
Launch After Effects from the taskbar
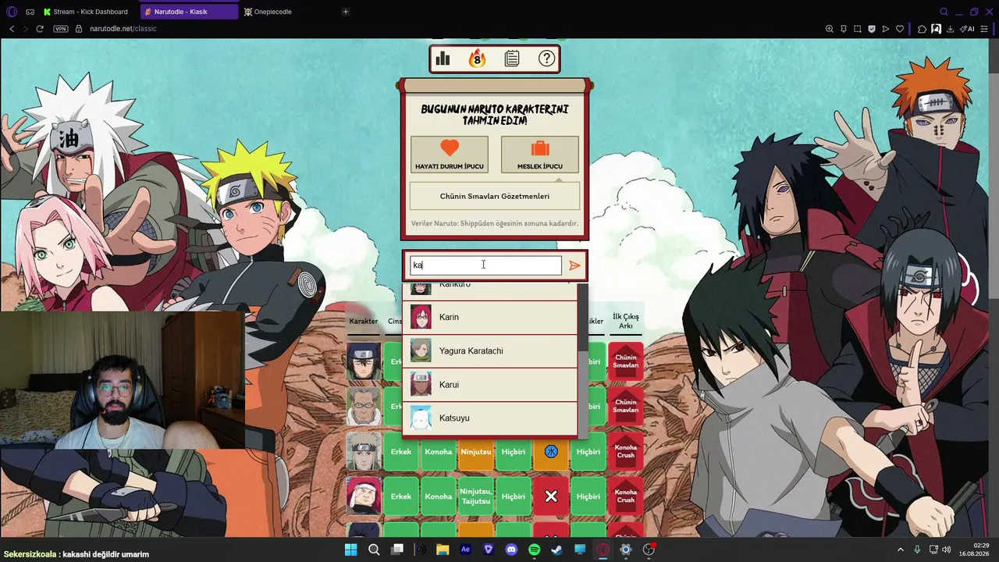pos(466,550)
